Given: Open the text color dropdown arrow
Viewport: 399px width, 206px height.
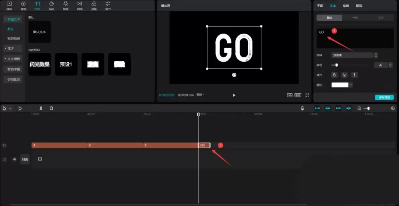Looking at the screenshot, I should pyautogui.click(x=351, y=85).
